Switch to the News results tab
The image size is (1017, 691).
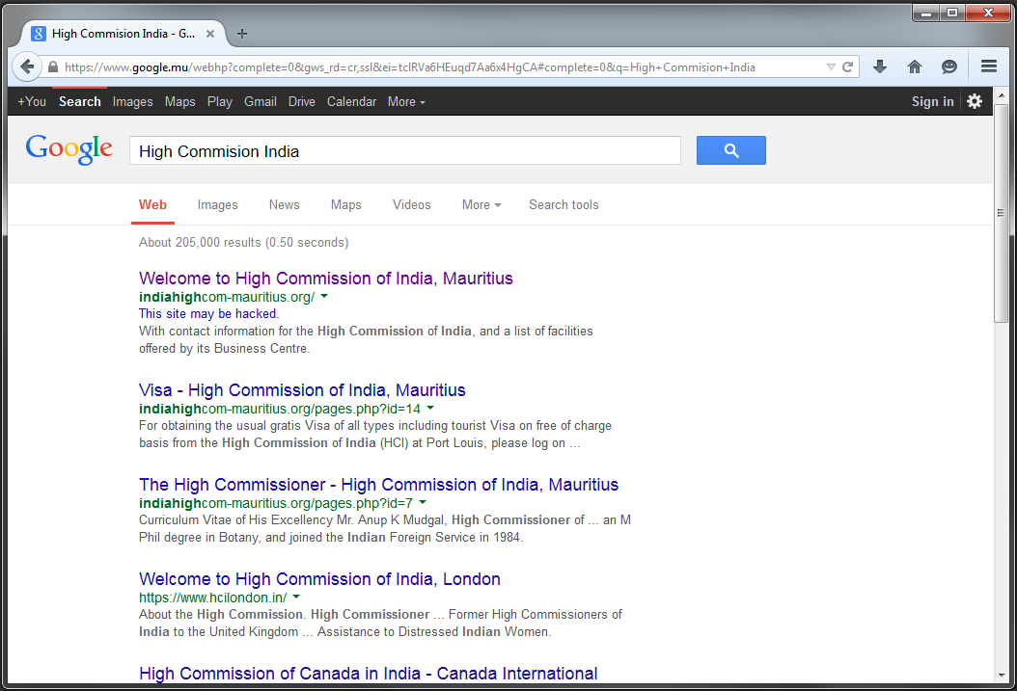point(284,204)
